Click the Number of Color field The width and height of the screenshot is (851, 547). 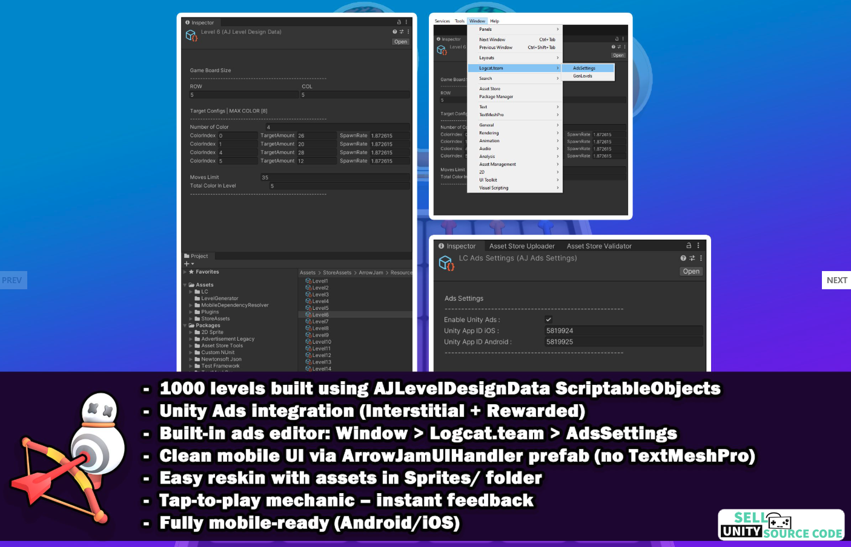(338, 127)
